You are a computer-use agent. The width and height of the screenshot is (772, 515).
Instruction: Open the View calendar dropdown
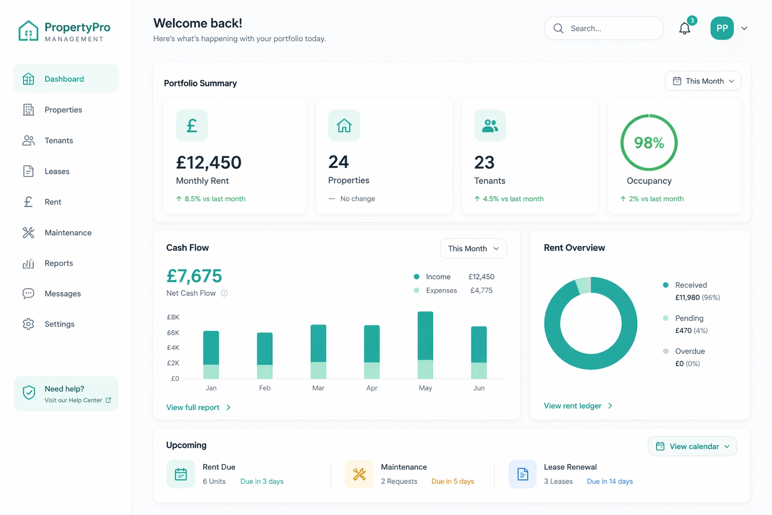[693, 446]
